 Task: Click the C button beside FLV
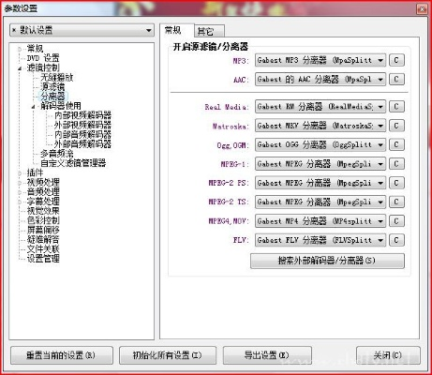(396, 240)
